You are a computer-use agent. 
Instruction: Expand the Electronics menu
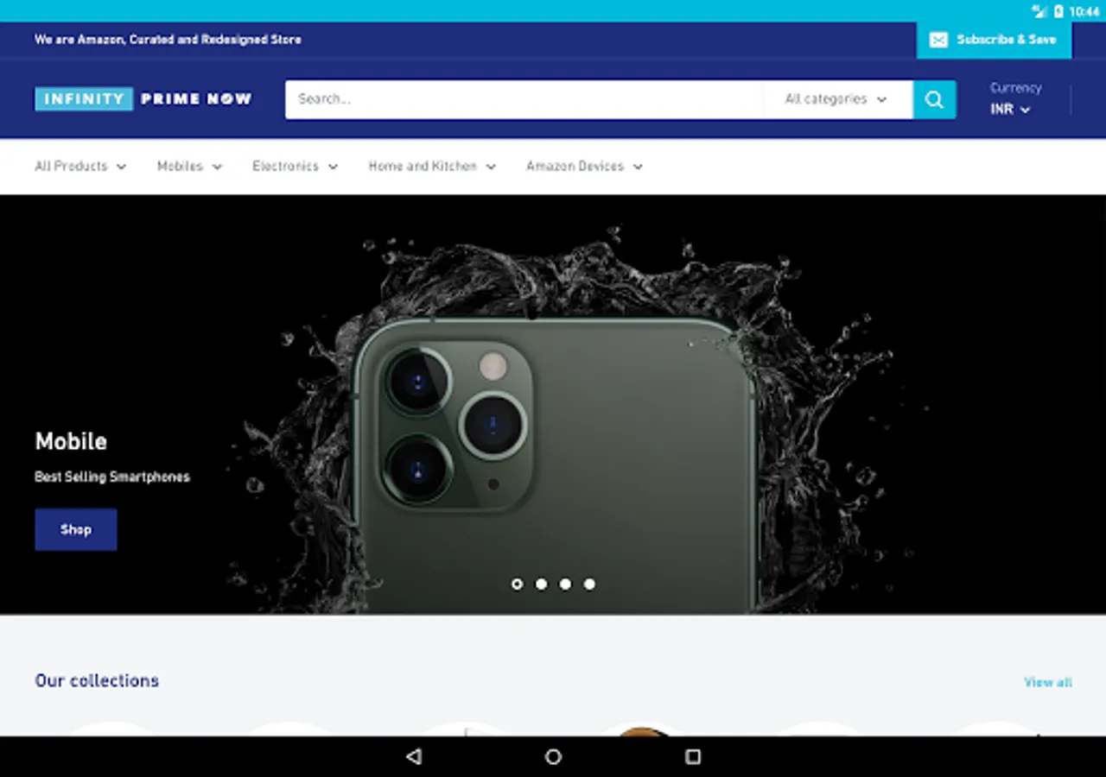(x=295, y=166)
